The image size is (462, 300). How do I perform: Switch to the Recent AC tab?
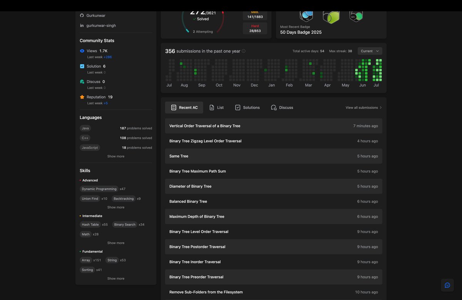click(184, 108)
